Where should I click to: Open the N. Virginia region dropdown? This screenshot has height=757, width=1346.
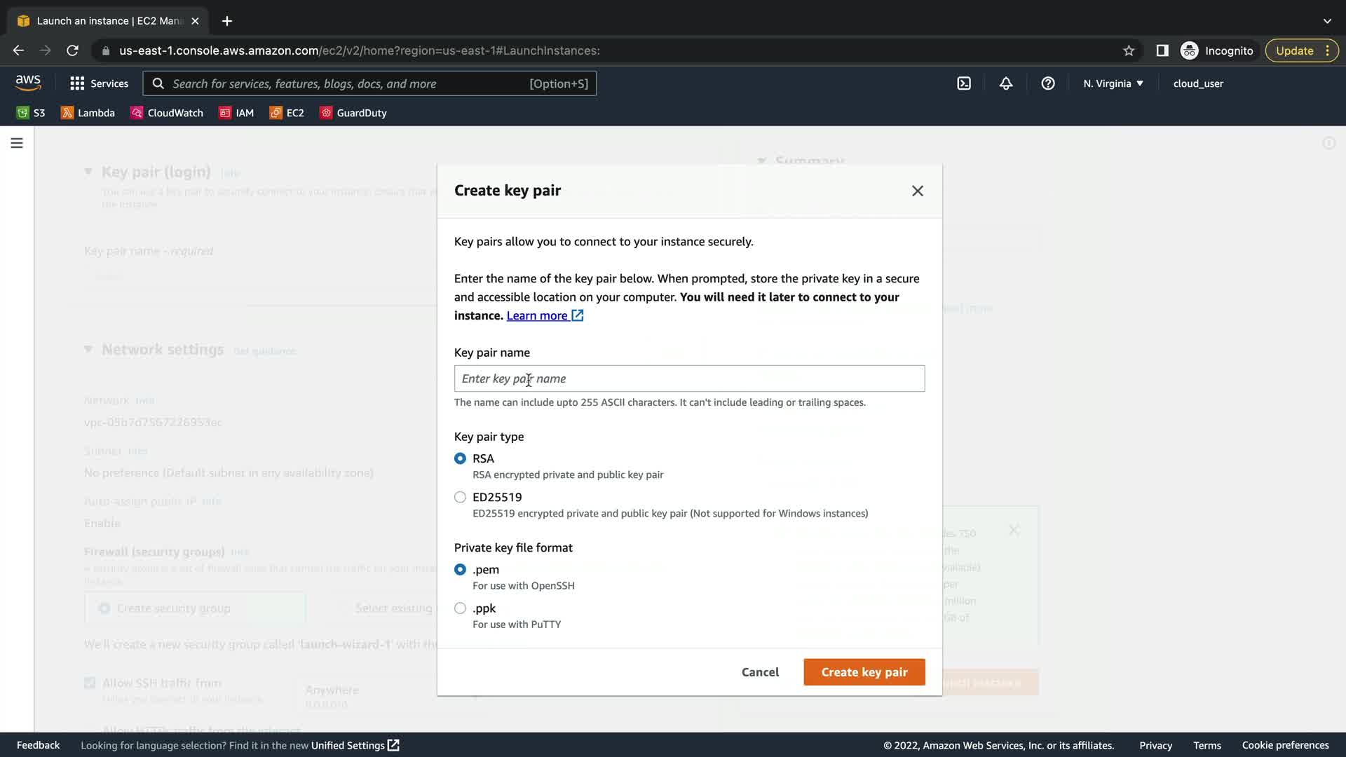click(x=1113, y=83)
